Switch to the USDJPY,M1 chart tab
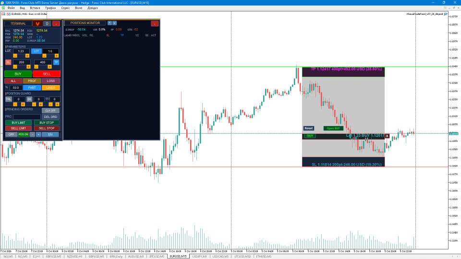 click(x=200, y=256)
